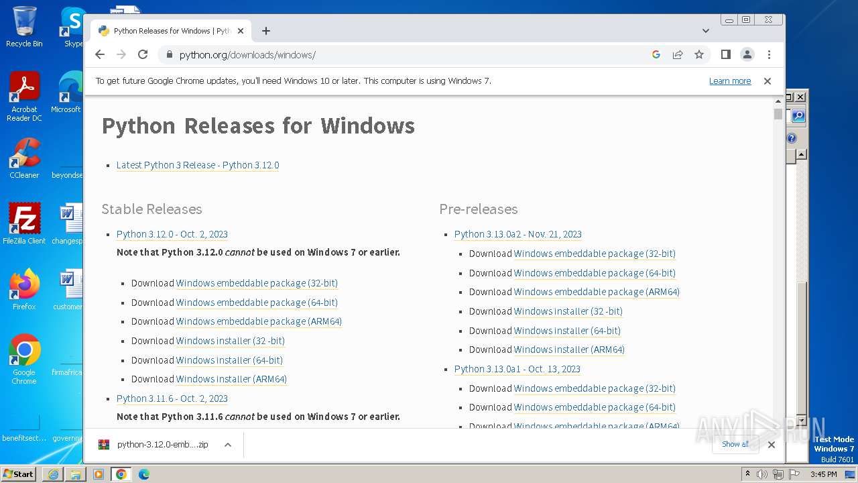The height and width of the screenshot is (483, 858).
Task: Open the Acrobat Reader DC desktop icon
Action: (24, 97)
